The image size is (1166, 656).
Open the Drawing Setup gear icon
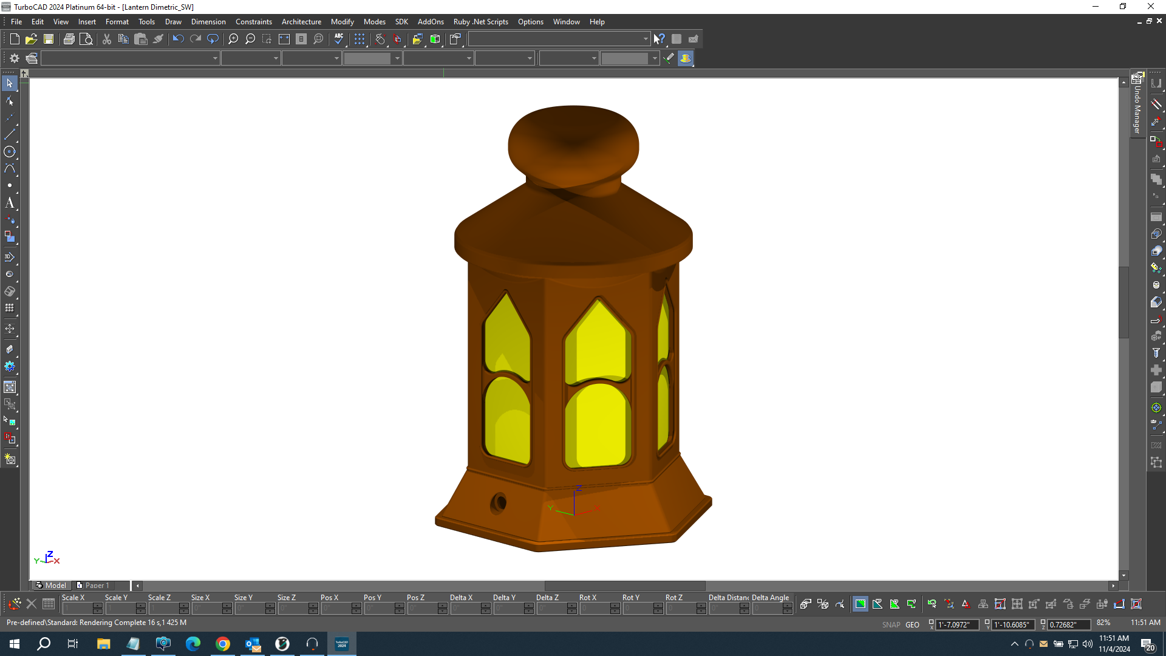pos(15,58)
